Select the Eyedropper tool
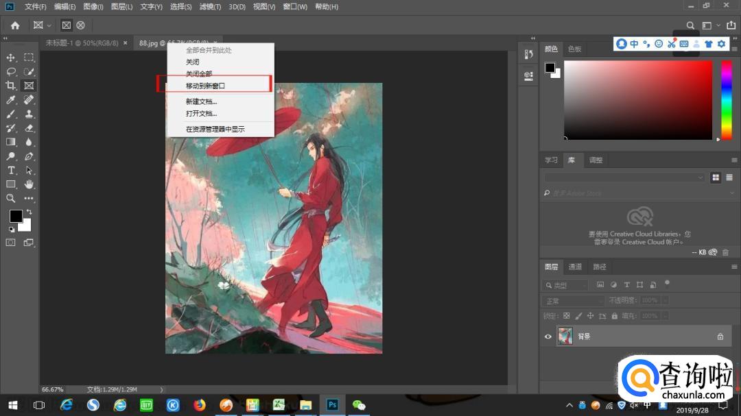The height and width of the screenshot is (416, 741). pos(10,99)
